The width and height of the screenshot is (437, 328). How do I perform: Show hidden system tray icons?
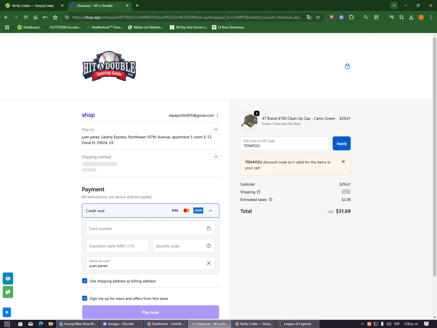(x=362, y=324)
